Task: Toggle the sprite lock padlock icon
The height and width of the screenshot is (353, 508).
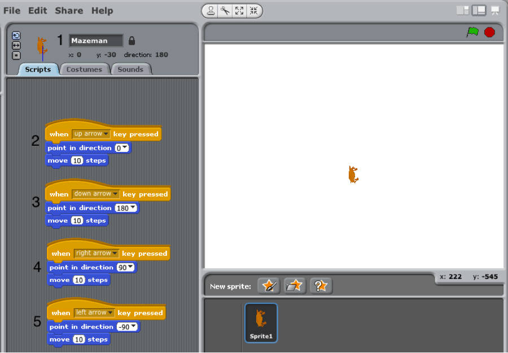Action: 132,41
